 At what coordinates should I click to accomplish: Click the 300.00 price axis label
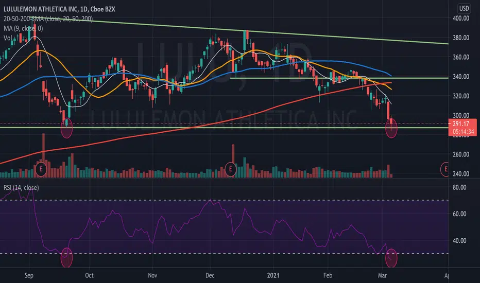pos(461,115)
